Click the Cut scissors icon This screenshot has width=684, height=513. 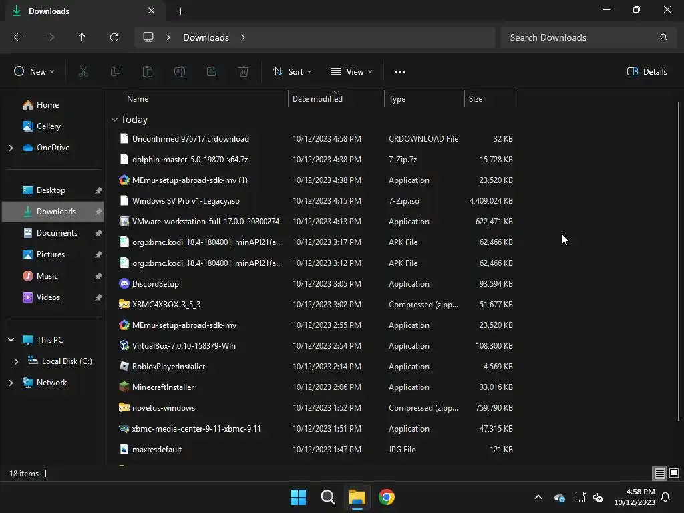(83, 72)
